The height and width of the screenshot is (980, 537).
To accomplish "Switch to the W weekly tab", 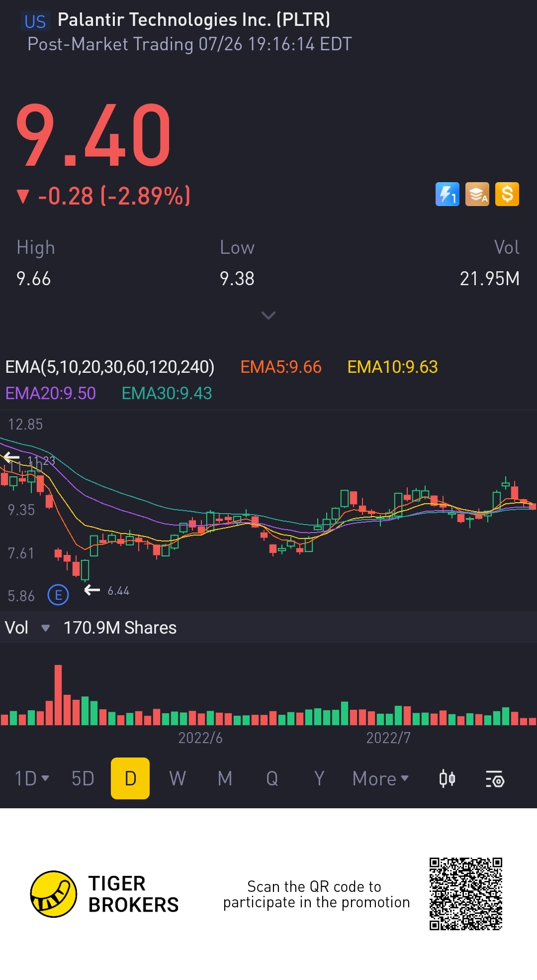I will pos(178,778).
